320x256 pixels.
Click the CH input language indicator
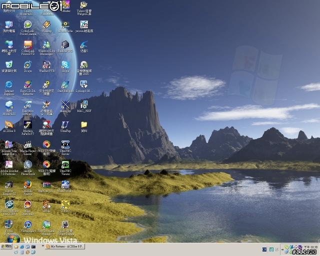pos(264,249)
